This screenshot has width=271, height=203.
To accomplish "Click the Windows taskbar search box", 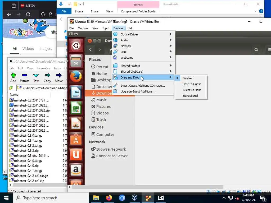I will pos(51,198).
